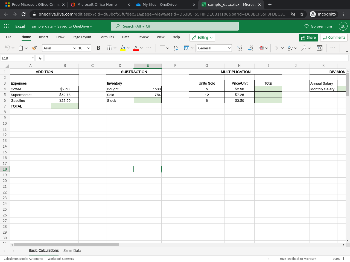The height and width of the screenshot is (262, 350).
Task: Click Go premium link
Action: tap(318, 26)
